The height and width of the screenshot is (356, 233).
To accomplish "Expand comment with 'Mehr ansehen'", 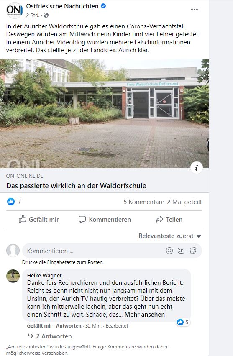I will tap(145, 315).
